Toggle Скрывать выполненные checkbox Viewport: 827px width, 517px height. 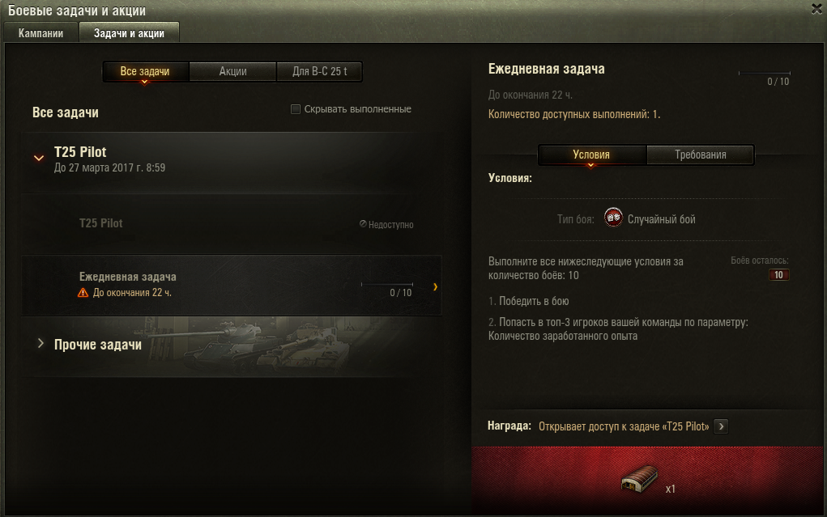[296, 109]
